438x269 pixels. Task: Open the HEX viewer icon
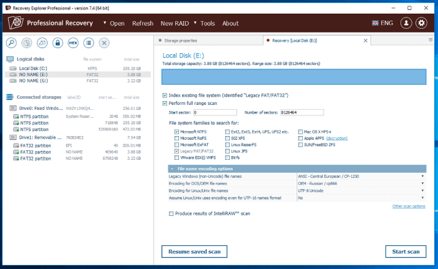pos(73,43)
